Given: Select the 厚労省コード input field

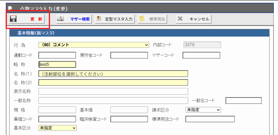Looking at the screenshot, I should [x=129, y=55].
